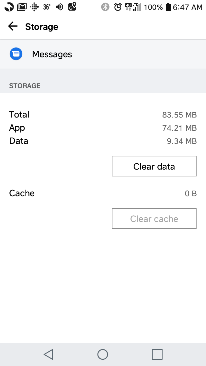Screen dimensions: 206x366
Task: Tap the back arrow in Storage header
Action: 13,27
